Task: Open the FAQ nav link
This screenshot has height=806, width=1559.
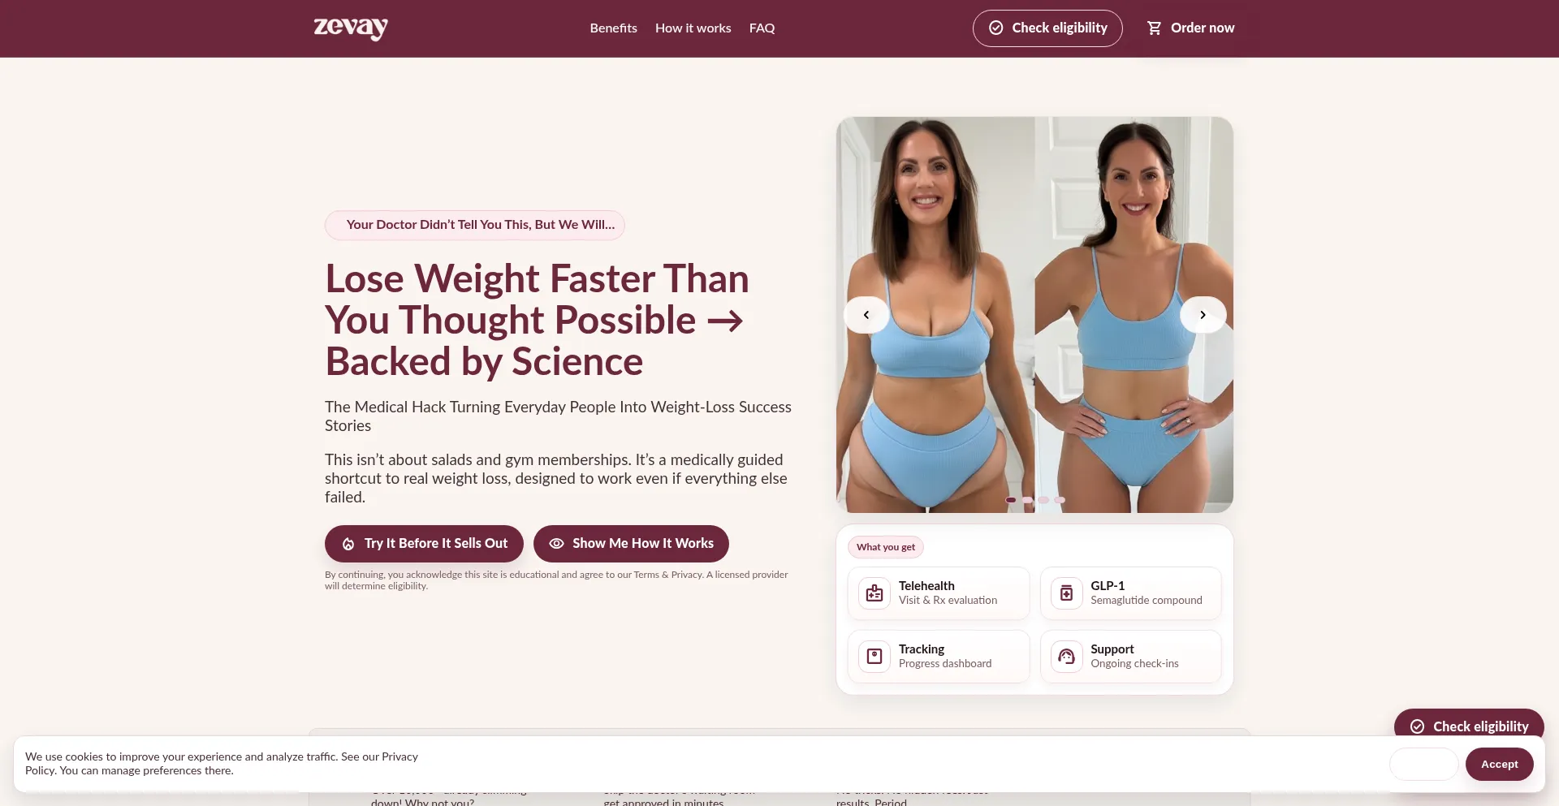Action: pyautogui.click(x=762, y=28)
